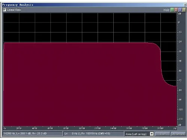The width and height of the screenshot is (187, 140).
Task: Click the 20000 Hz mark on frequency axis
Action: (160, 128)
